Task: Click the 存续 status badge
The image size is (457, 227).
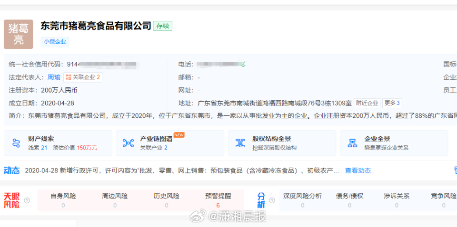Action: pos(163,26)
